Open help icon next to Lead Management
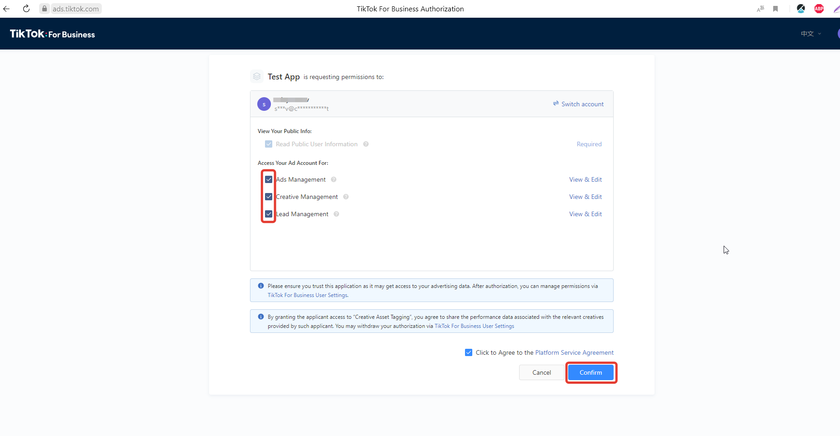This screenshot has height=436, width=840. pyautogui.click(x=336, y=214)
